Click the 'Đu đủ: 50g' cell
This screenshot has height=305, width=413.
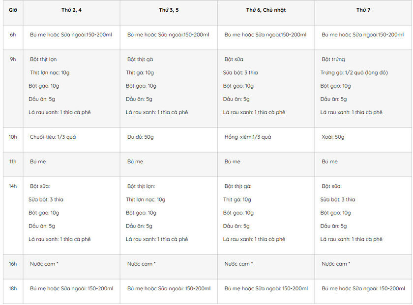(141, 137)
